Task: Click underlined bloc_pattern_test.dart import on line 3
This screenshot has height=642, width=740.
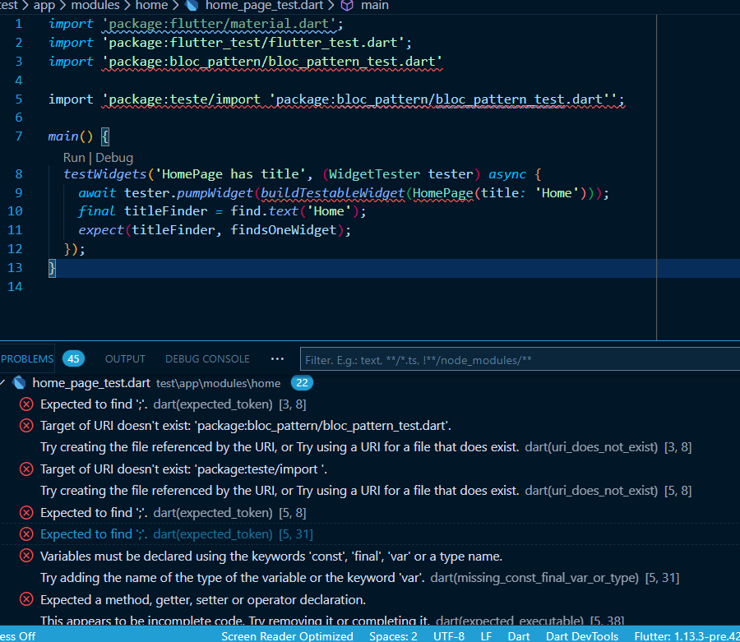Action: point(272,62)
